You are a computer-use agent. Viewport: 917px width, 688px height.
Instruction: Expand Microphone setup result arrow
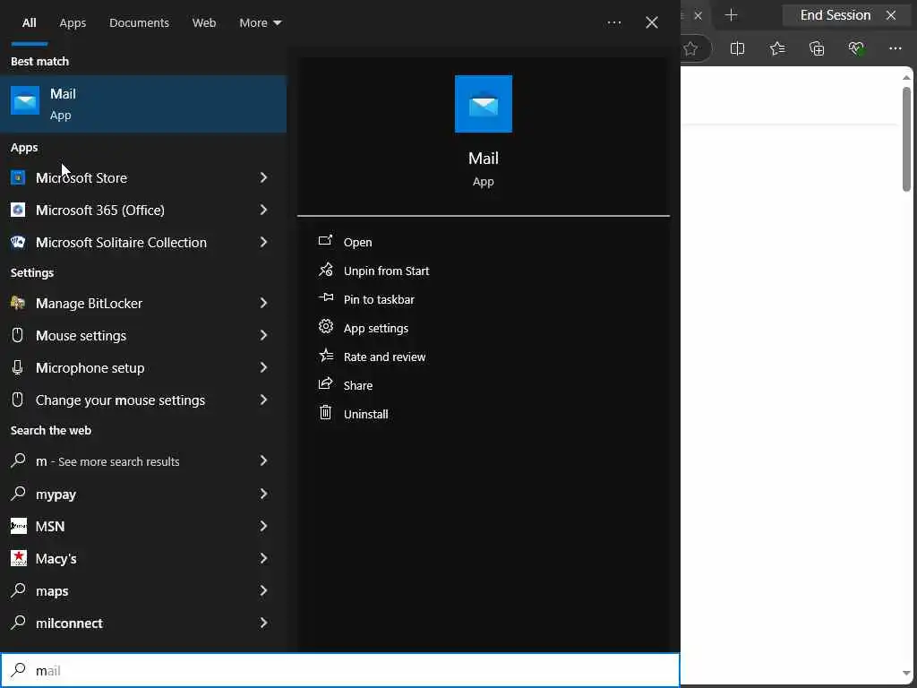tap(264, 366)
